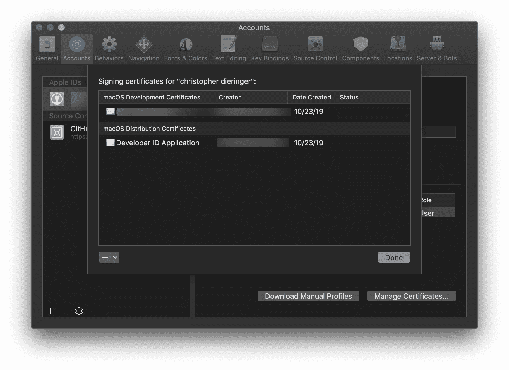Sort by the Date Created column header
Image resolution: width=509 pixels, height=370 pixels.
(x=311, y=97)
